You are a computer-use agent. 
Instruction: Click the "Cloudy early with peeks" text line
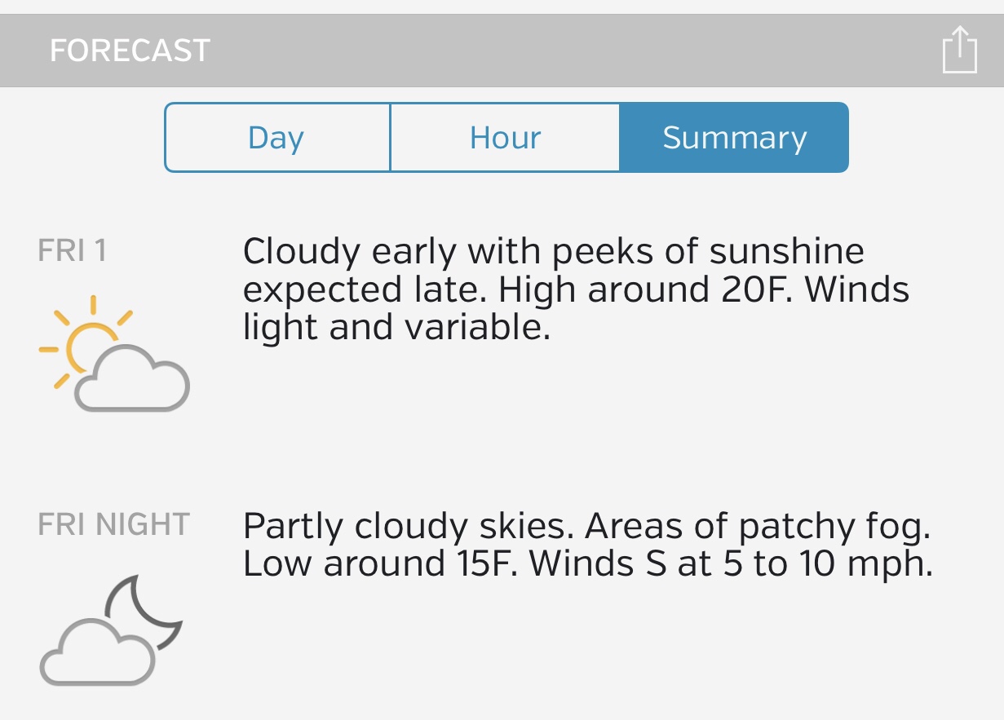tap(553, 251)
